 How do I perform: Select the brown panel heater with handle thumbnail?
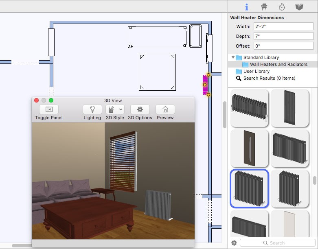pyautogui.click(x=250, y=149)
